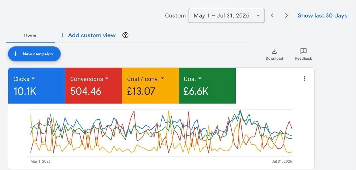Click the Custom date range label

coord(175,15)
